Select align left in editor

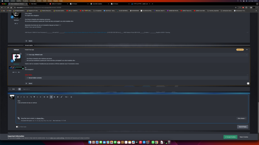coord(51,97)
